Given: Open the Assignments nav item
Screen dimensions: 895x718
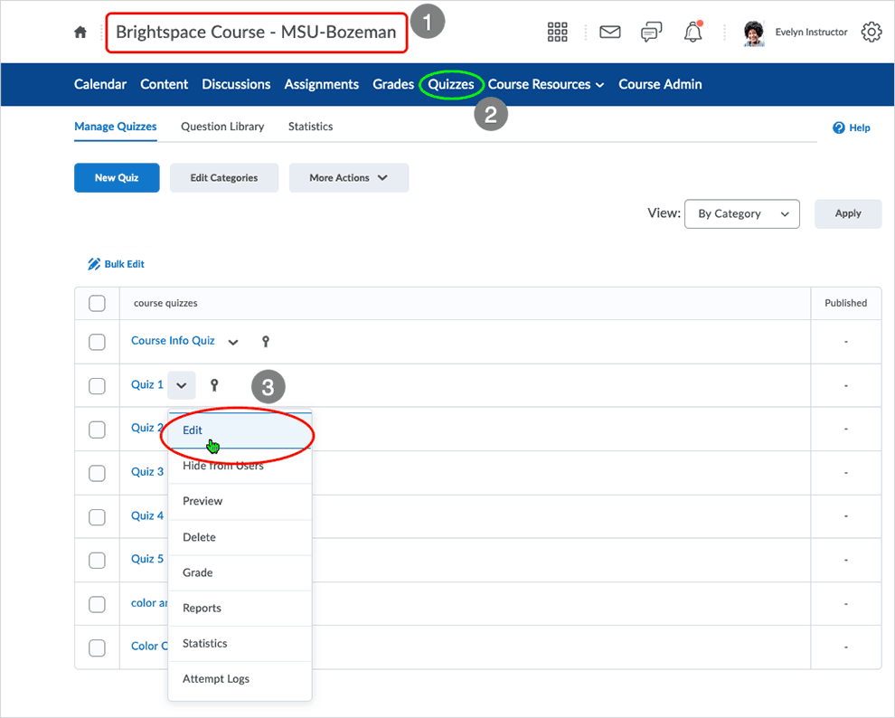Looking at the screenshot, I should tap(321, 84).
